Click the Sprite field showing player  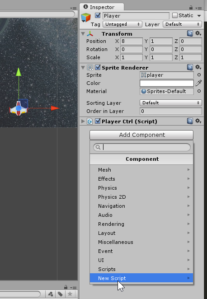tap(167, 75)
